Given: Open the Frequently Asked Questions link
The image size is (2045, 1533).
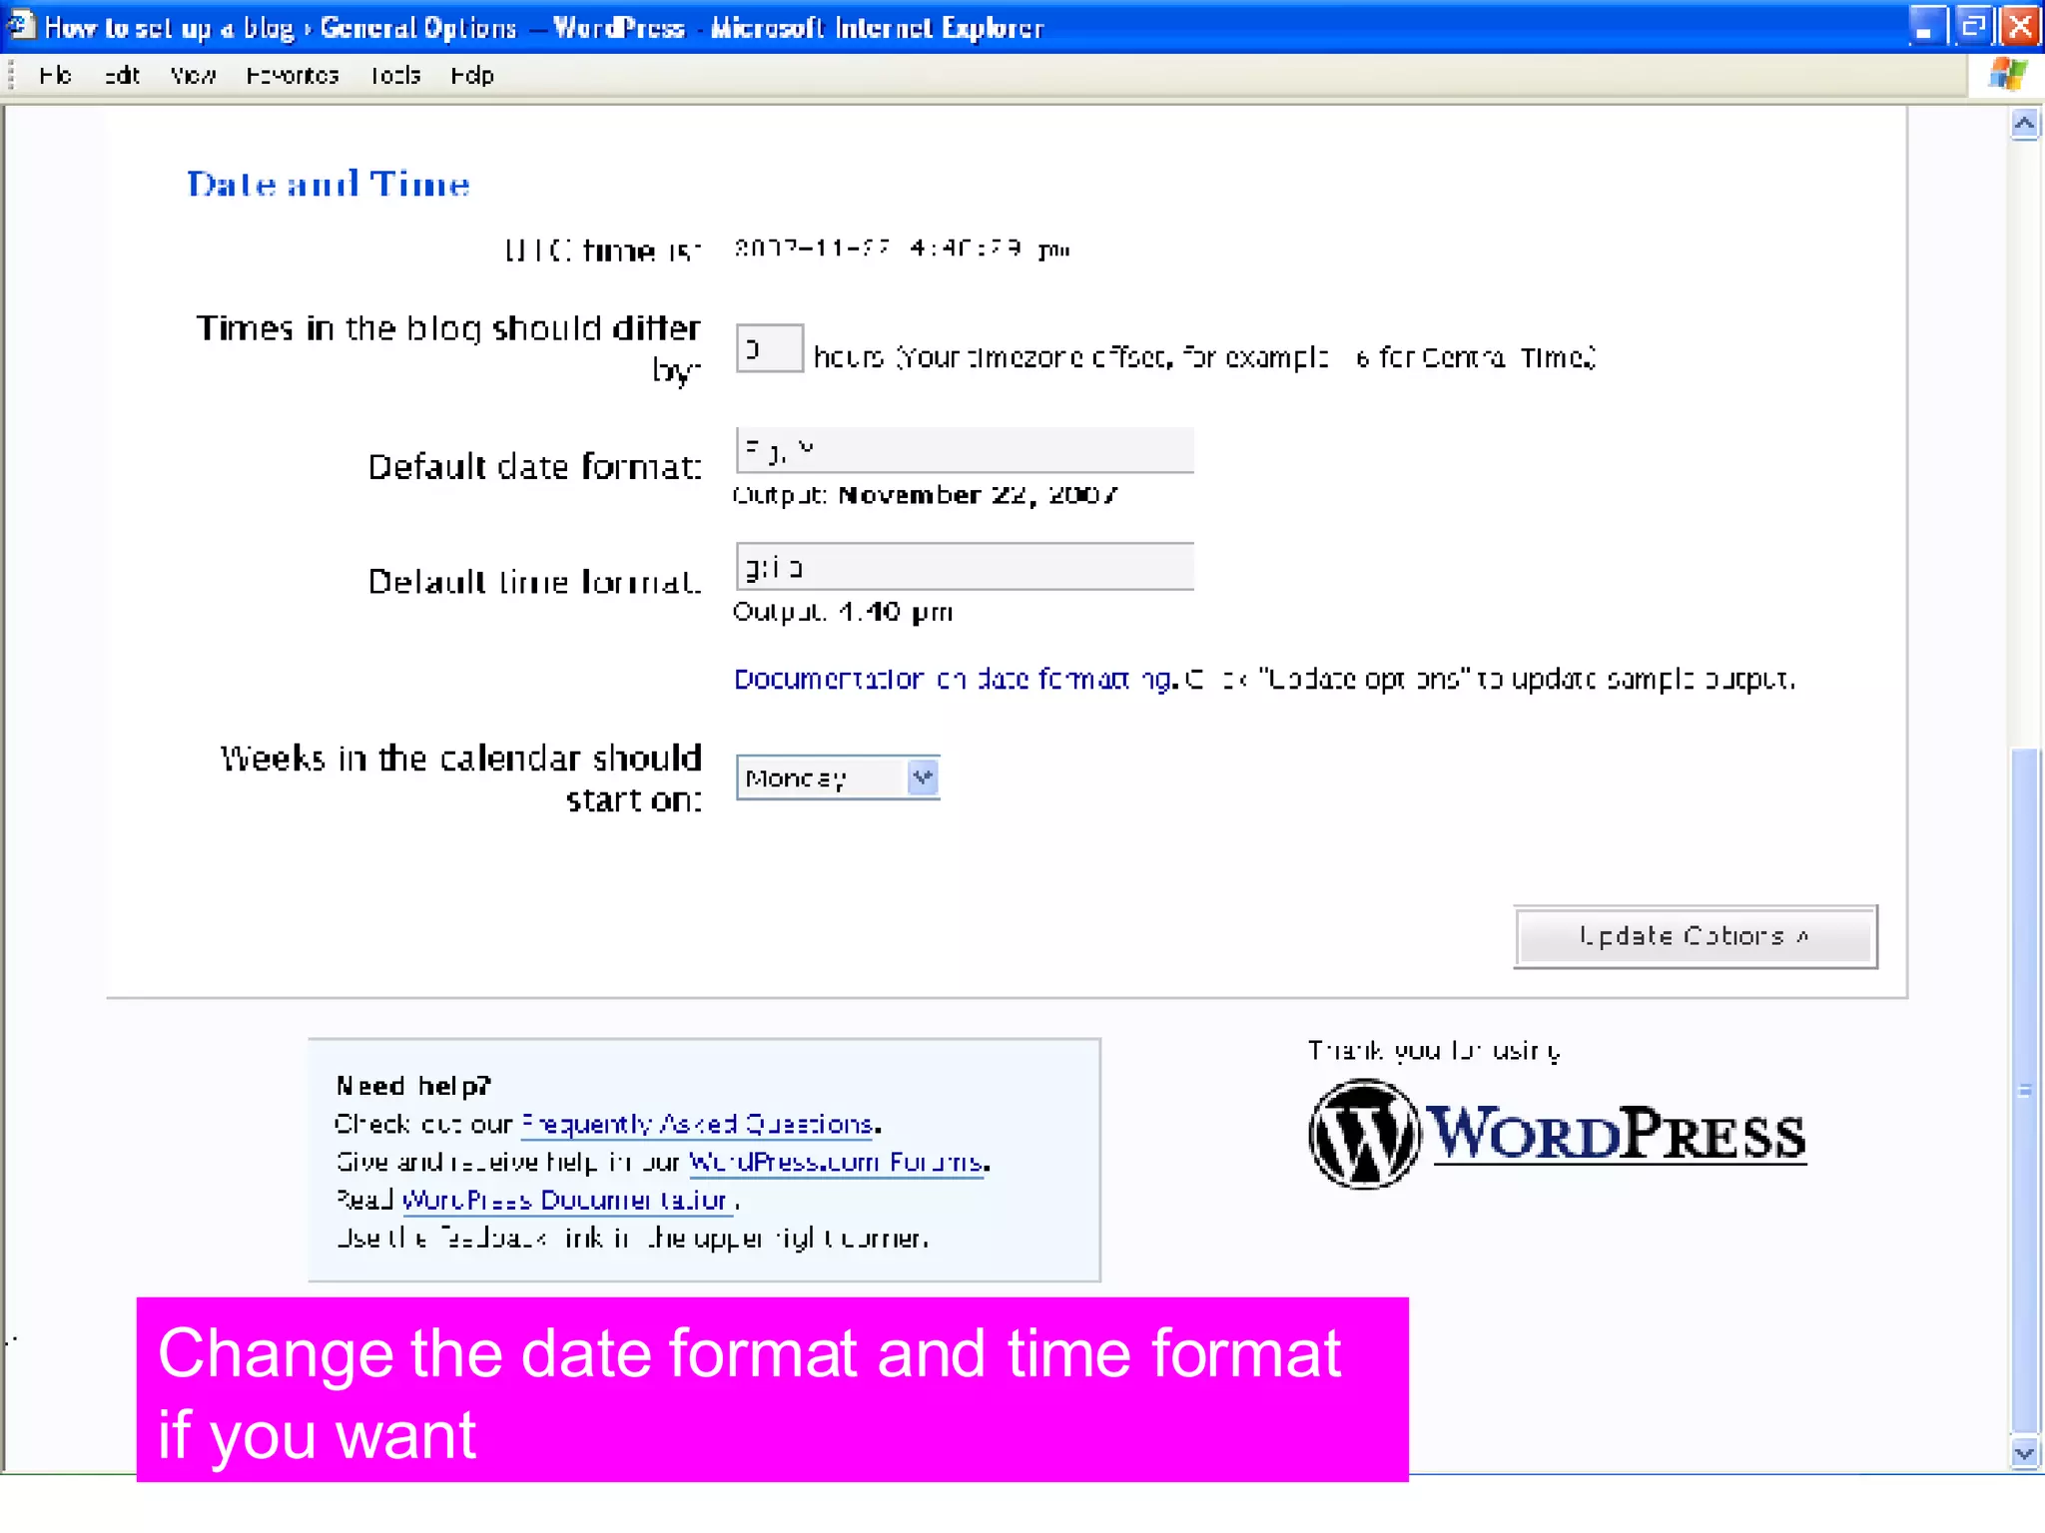Looking at the screenshot, I should coord(698,1125).
